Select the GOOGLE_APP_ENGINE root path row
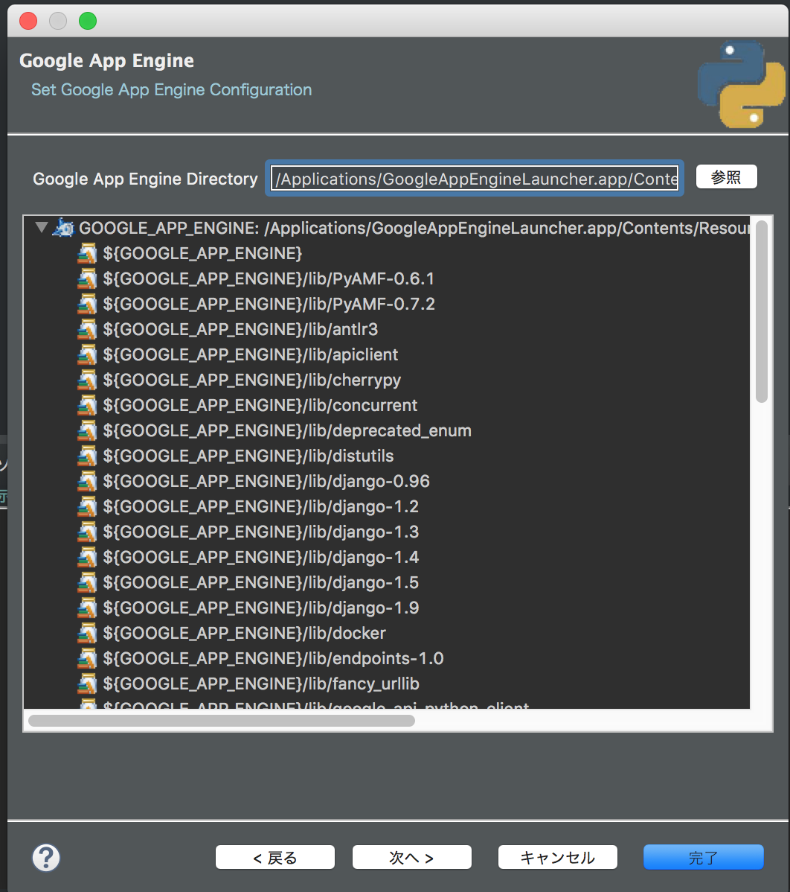 tap(414, 228)
